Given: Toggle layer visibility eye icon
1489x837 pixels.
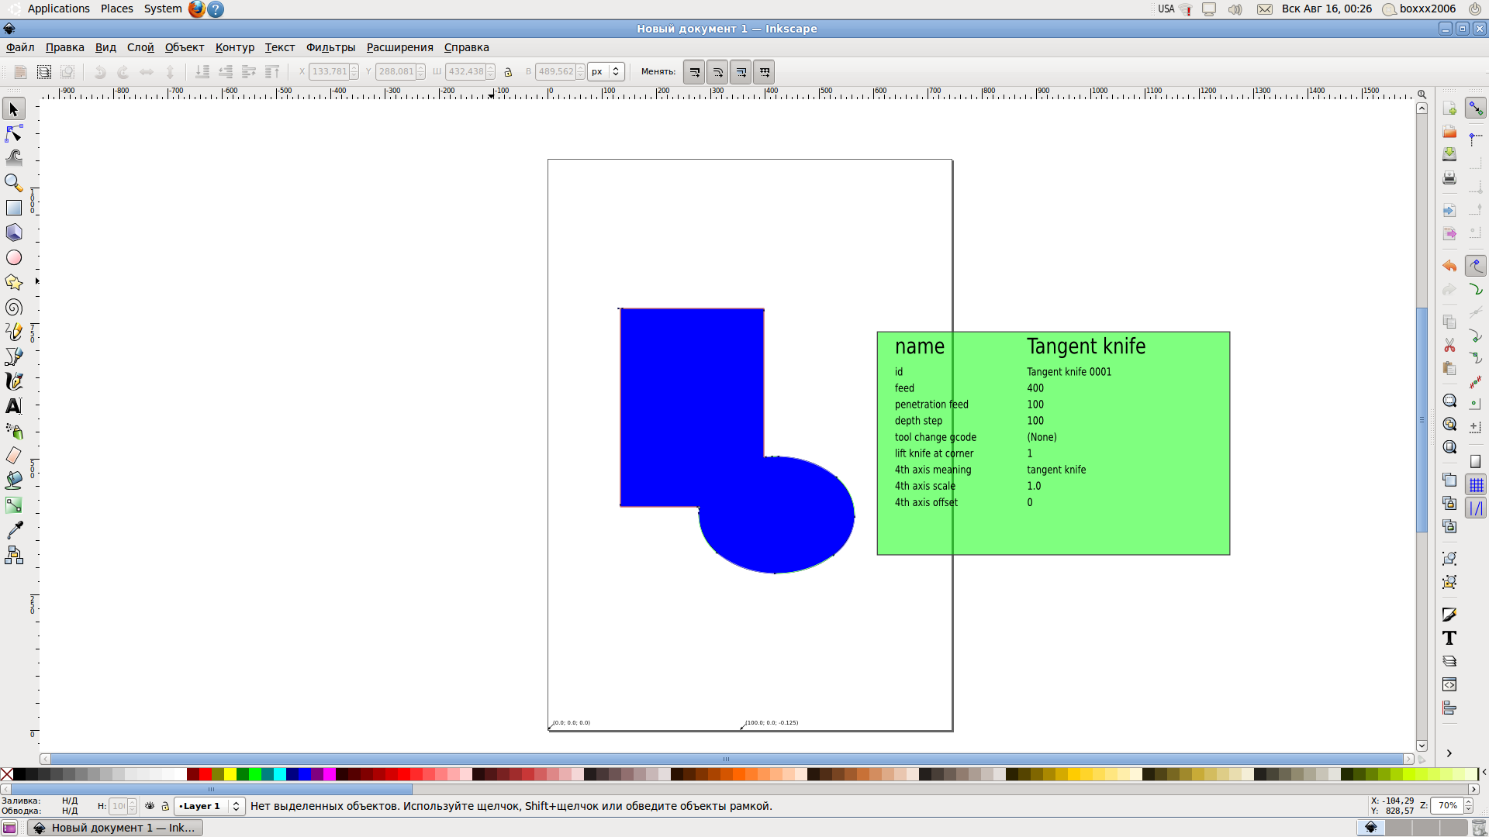Looking at the screenshot, I should (150, 806).
